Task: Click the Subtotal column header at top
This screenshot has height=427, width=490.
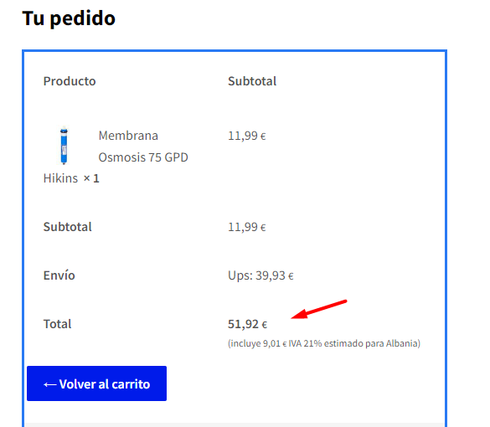Action: tap(252, 81)
